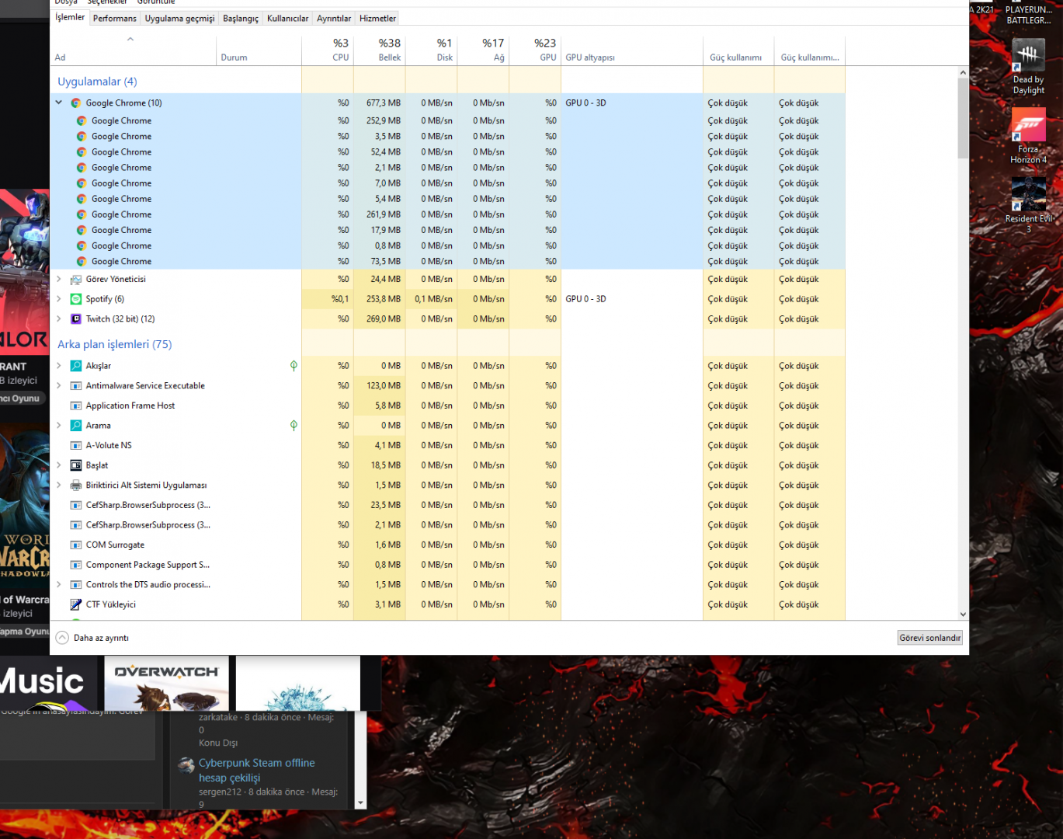Expand the Biriktirici Alt Sistemi Uygulaması entry
1063x839 pixels.
59,486
